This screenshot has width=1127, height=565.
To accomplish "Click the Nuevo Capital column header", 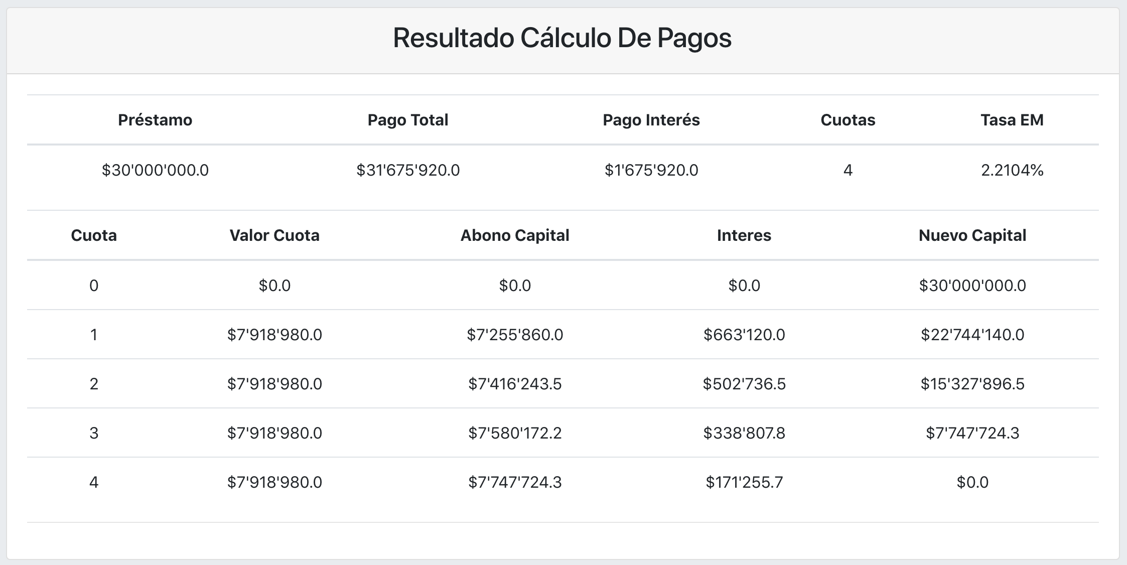I will [972, 235].
